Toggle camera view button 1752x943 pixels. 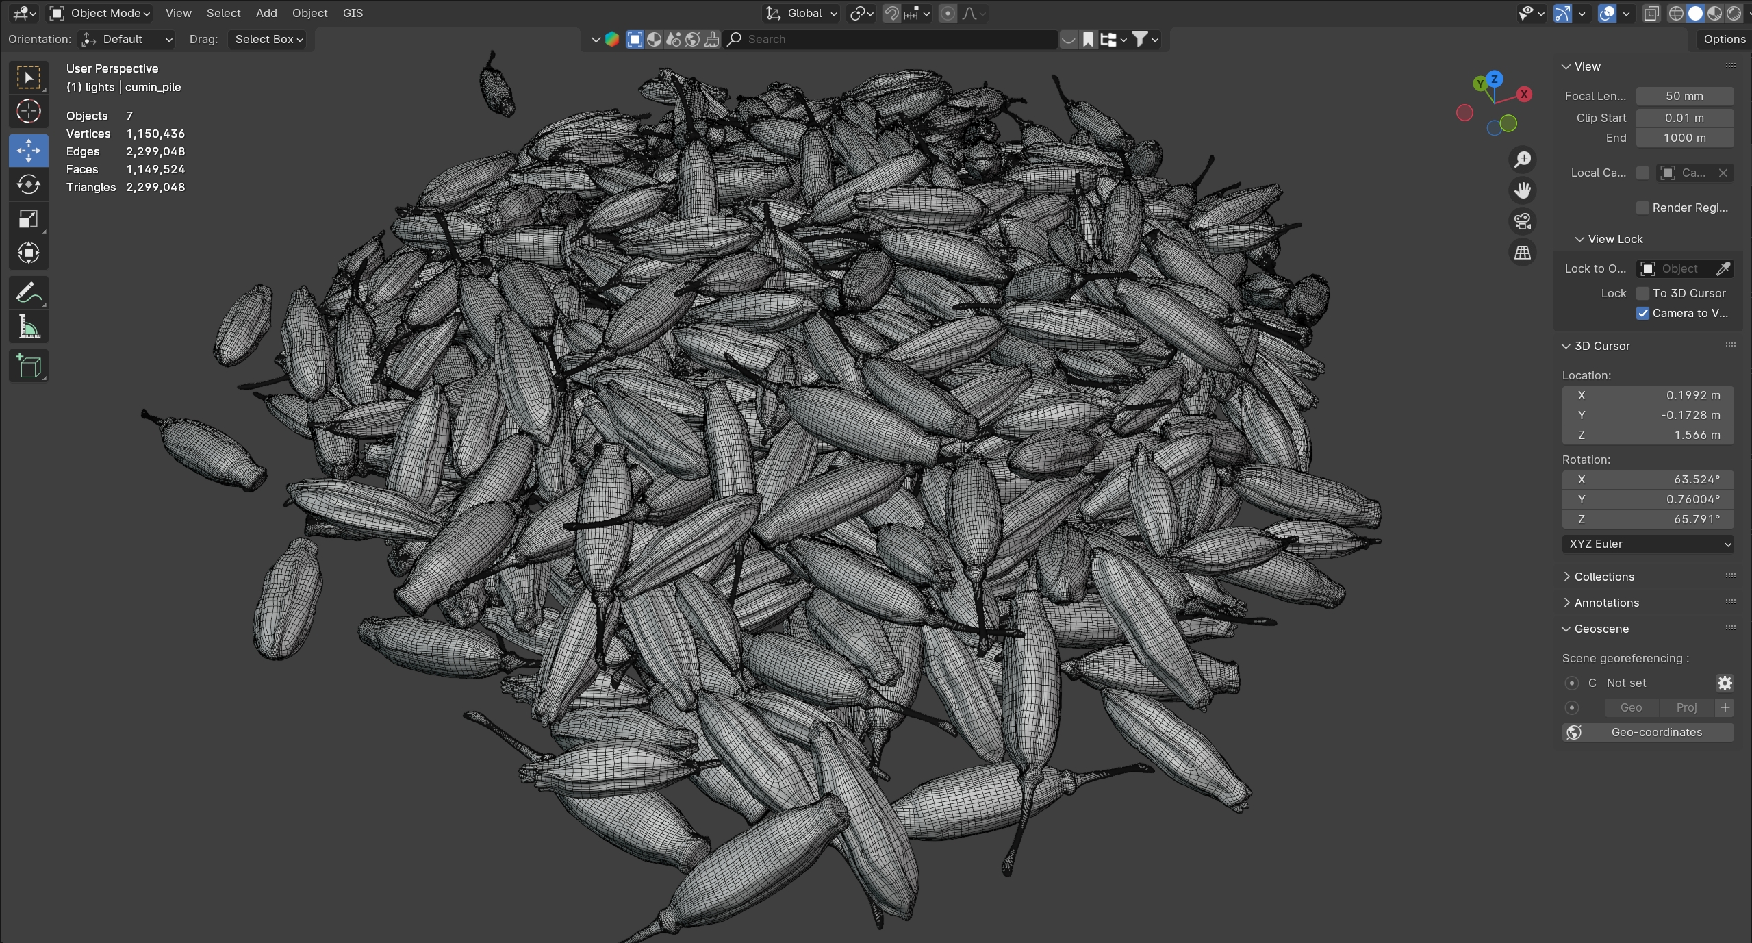(1522, 221)
